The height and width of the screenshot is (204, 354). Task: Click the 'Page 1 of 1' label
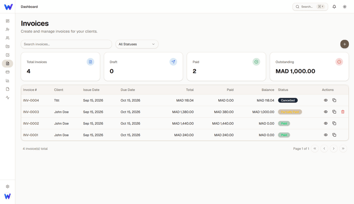tap(301, 149)
